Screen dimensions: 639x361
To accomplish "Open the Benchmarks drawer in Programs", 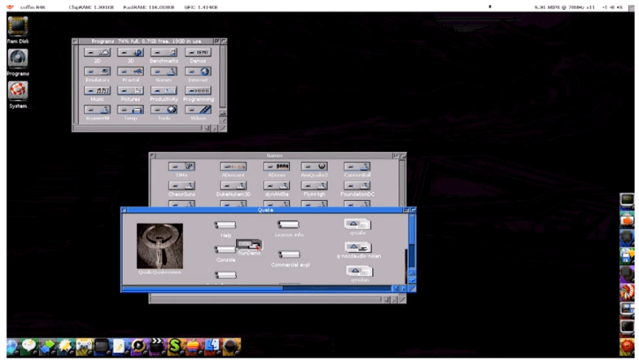I will coord(164,53).
